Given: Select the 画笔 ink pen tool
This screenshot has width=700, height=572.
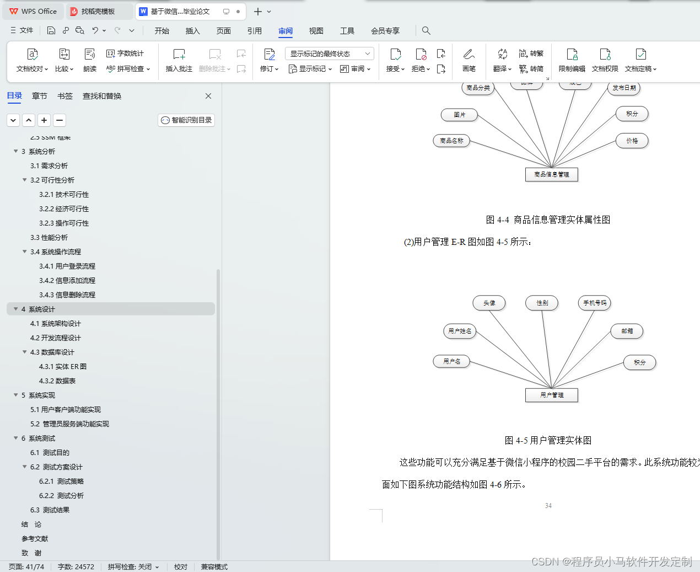Looking at the screenshot, I should (x=469, y=60).
